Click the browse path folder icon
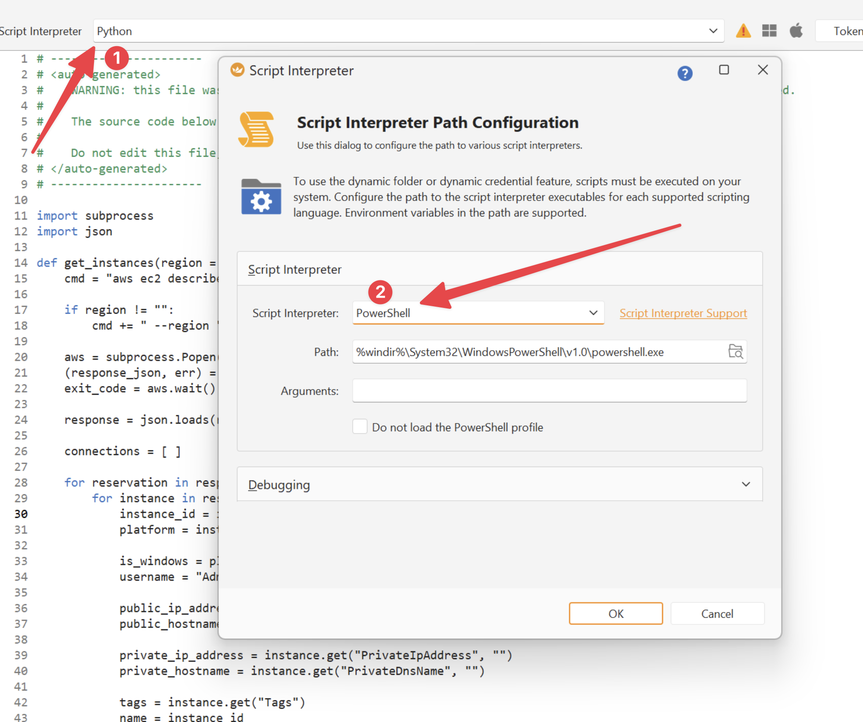Viewport: 863px width, 722px height. 735,352
